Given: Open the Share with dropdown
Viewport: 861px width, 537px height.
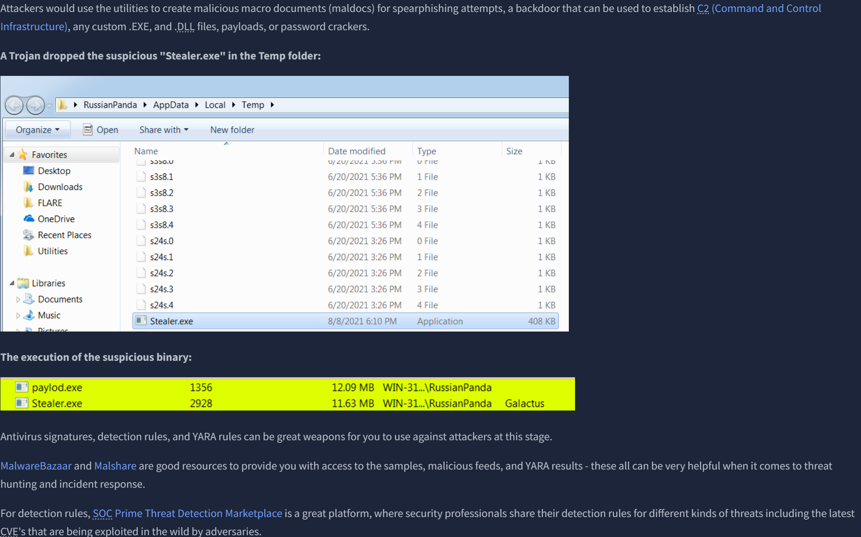Looking at the screenshot, I should [164, 130].
